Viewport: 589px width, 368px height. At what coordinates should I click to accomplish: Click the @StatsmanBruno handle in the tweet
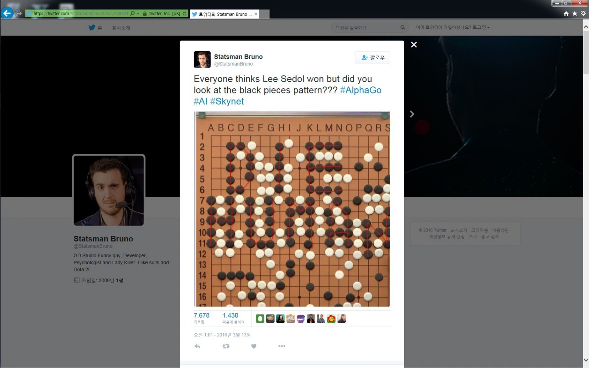click(x=233, y=64)
